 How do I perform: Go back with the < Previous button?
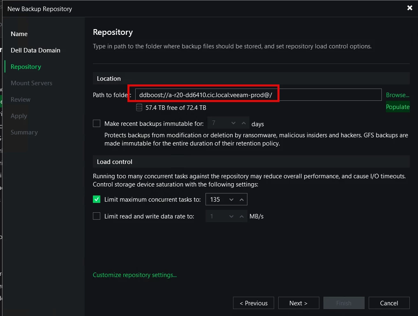click(x=254, y=303)
